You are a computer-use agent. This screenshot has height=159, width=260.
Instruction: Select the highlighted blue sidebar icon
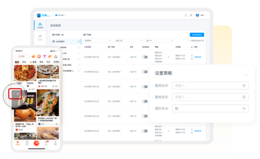pyautogui.click(x=40, y=25)
